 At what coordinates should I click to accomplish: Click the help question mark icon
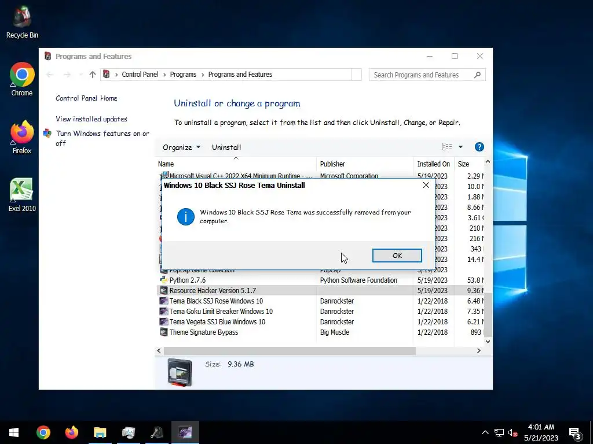point(479,147)
